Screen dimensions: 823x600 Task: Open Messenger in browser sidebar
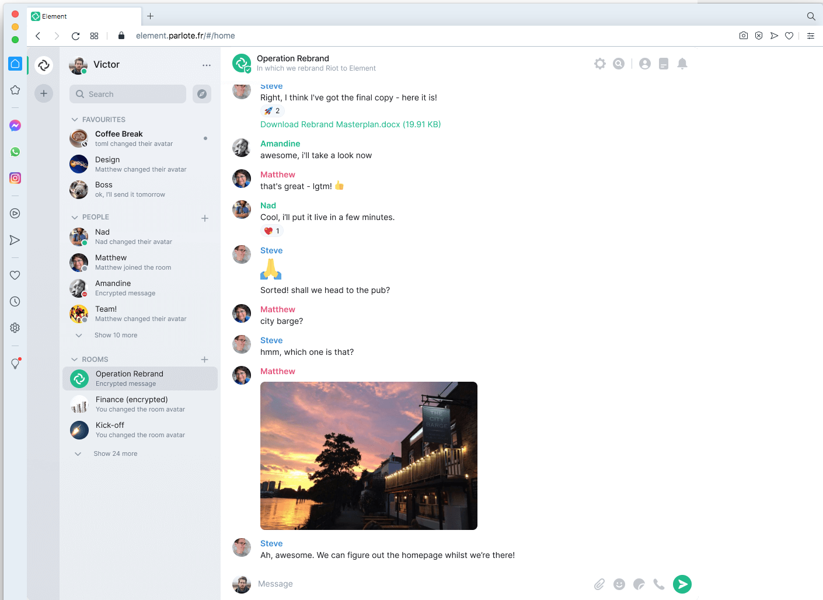15,125
